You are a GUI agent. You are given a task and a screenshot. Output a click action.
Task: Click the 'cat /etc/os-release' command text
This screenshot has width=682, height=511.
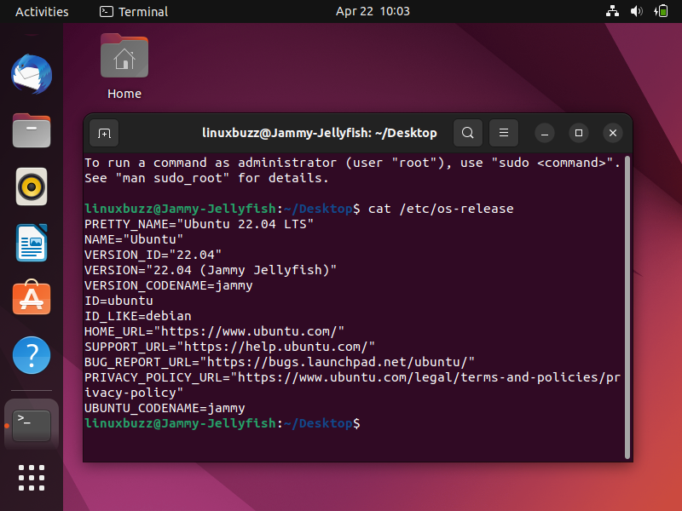(x=441, y=209)
